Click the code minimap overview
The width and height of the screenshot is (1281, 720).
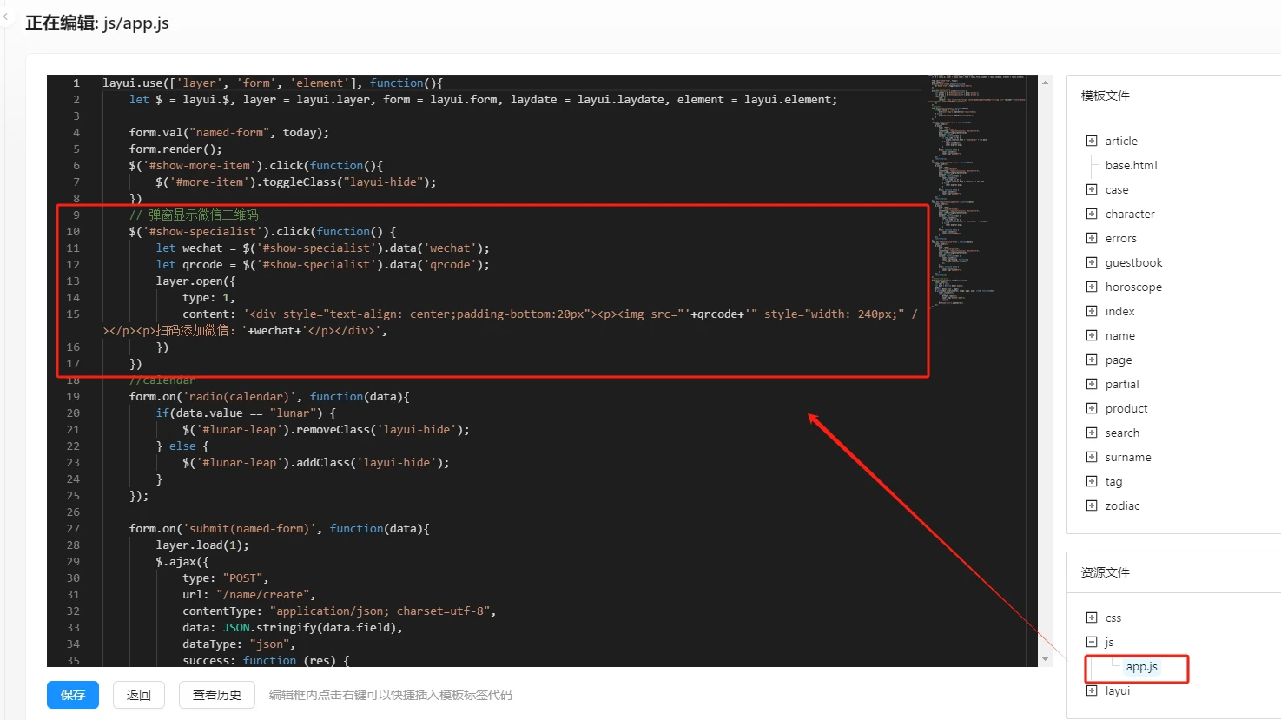pos(977,191)
